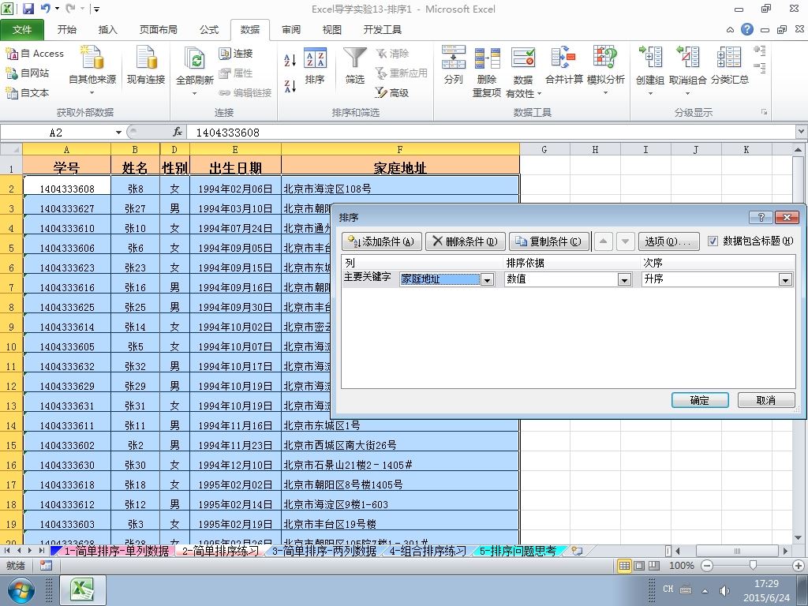The height and width of the screenshot is (606, 808).
Task: Expand the column field dropdown showing 家庭地址
Action: click(487, 279)
